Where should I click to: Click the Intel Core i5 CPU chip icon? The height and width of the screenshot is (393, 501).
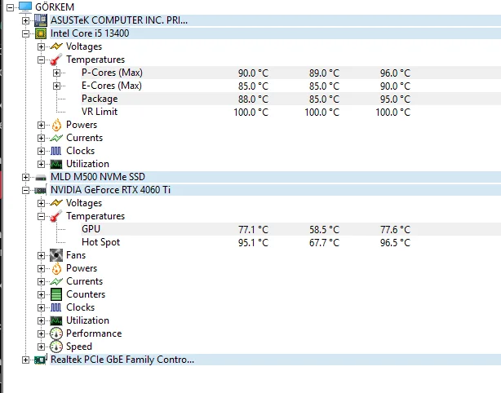[41, 33]
